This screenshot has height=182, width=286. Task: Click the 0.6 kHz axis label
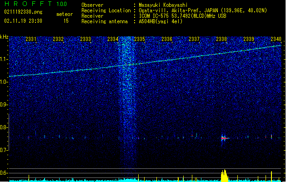pyautogui.click(x=4, y=173)
